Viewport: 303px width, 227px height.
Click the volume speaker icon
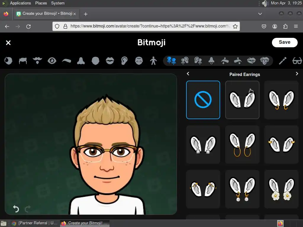pyautogui.click(x=265, y=3)
